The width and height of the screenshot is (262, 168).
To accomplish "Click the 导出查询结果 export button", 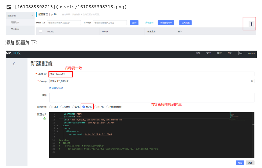I will [166, 23].
